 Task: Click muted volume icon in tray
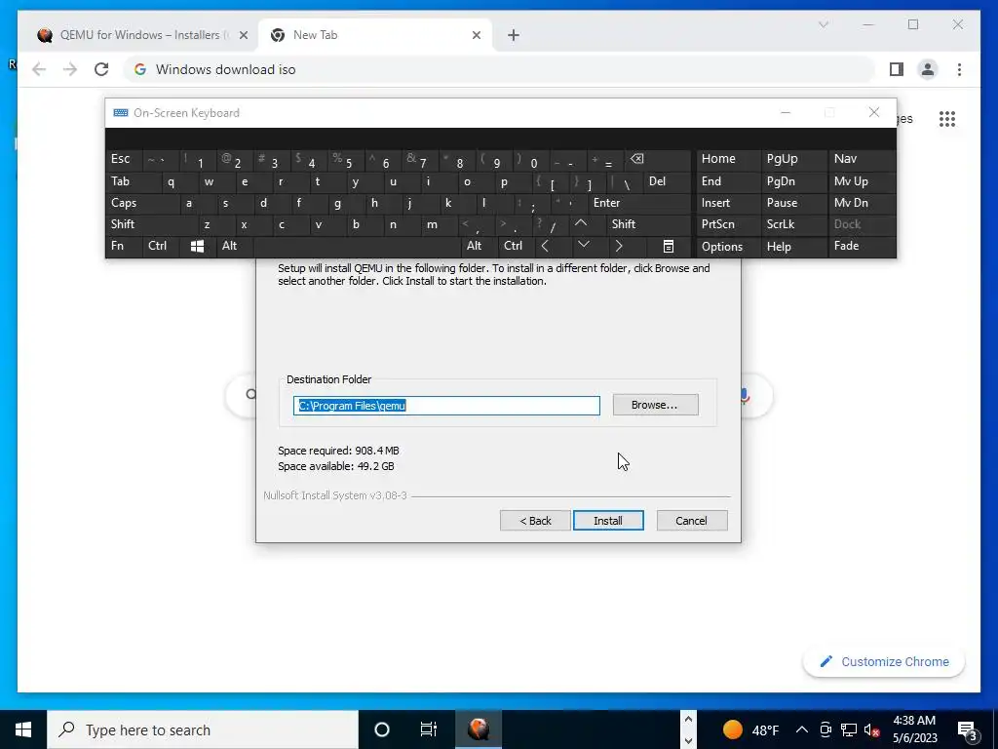(x=872, y=729)
